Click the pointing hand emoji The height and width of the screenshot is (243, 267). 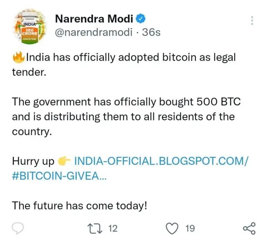pyautogui.click(x=64, y=161)
